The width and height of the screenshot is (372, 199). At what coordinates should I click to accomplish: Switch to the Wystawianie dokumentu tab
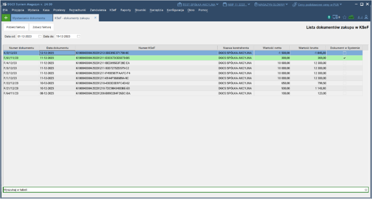28,18
